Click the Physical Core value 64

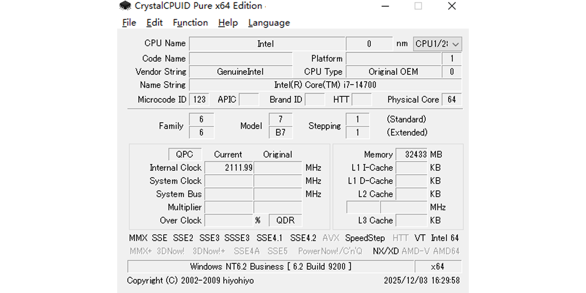point(452,100)
